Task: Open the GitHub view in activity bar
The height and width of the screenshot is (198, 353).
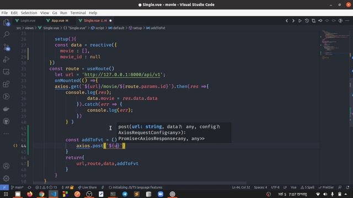Action: (x=6, y=121)
